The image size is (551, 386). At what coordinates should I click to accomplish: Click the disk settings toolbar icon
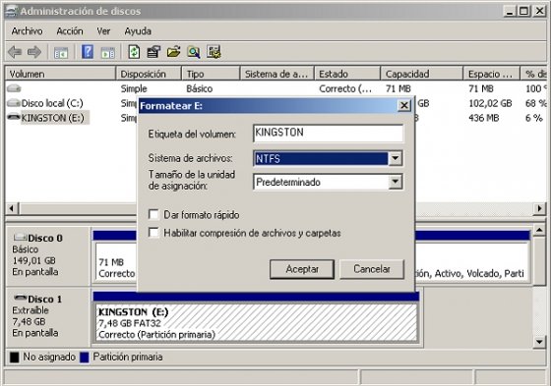(x=214, y=52)
